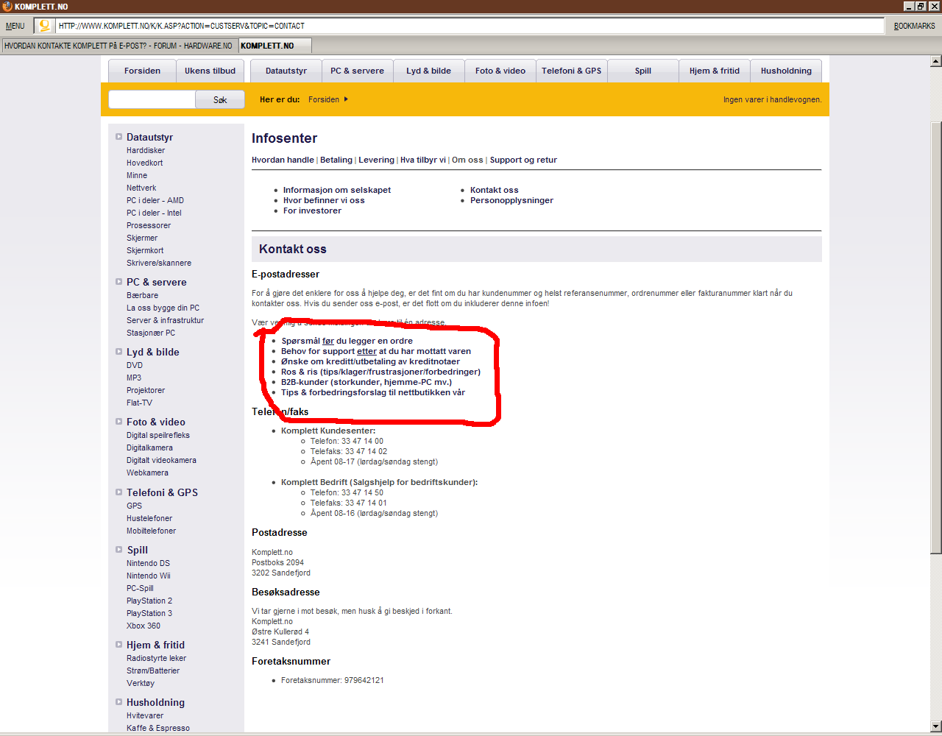
Task: Open the For investorer link
Action: [x=312, y=210]
